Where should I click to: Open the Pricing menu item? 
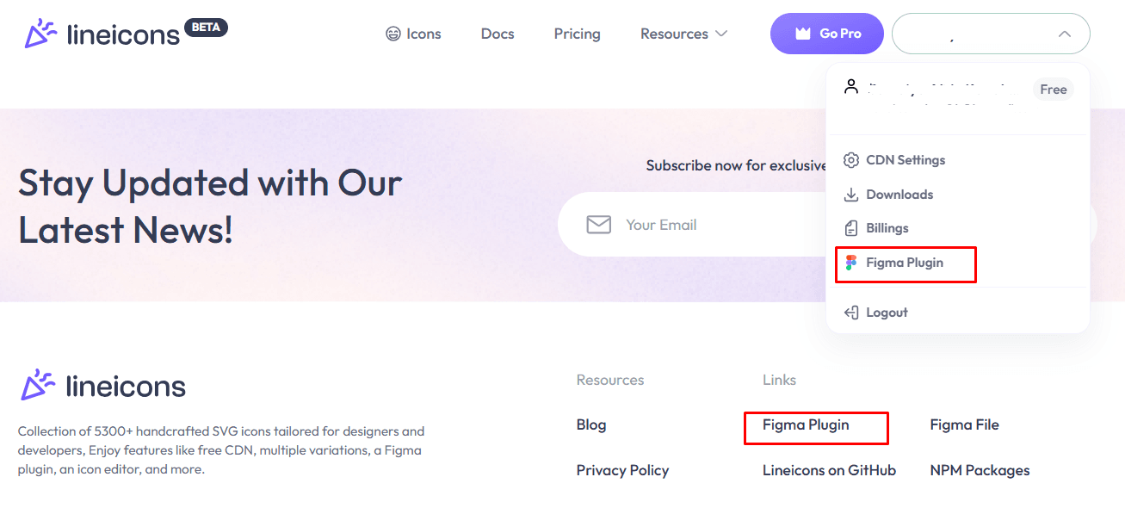[x=578, y=34]
